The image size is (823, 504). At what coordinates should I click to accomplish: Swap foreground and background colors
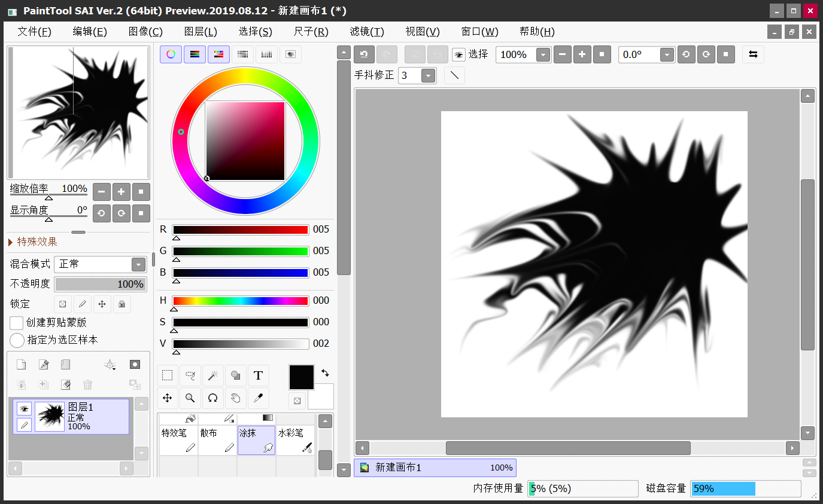click(x=325, y=372)
